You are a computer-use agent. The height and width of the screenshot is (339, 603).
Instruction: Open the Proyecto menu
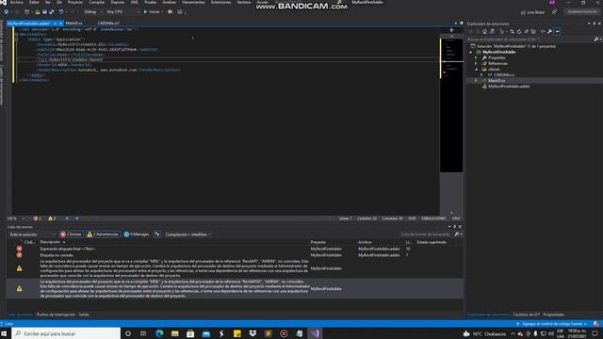(75, 2)
